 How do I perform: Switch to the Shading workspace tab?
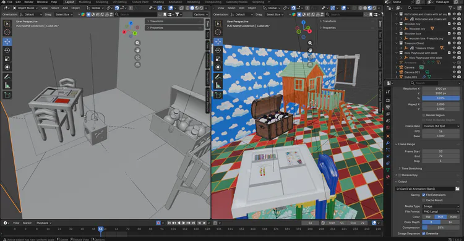158,2
